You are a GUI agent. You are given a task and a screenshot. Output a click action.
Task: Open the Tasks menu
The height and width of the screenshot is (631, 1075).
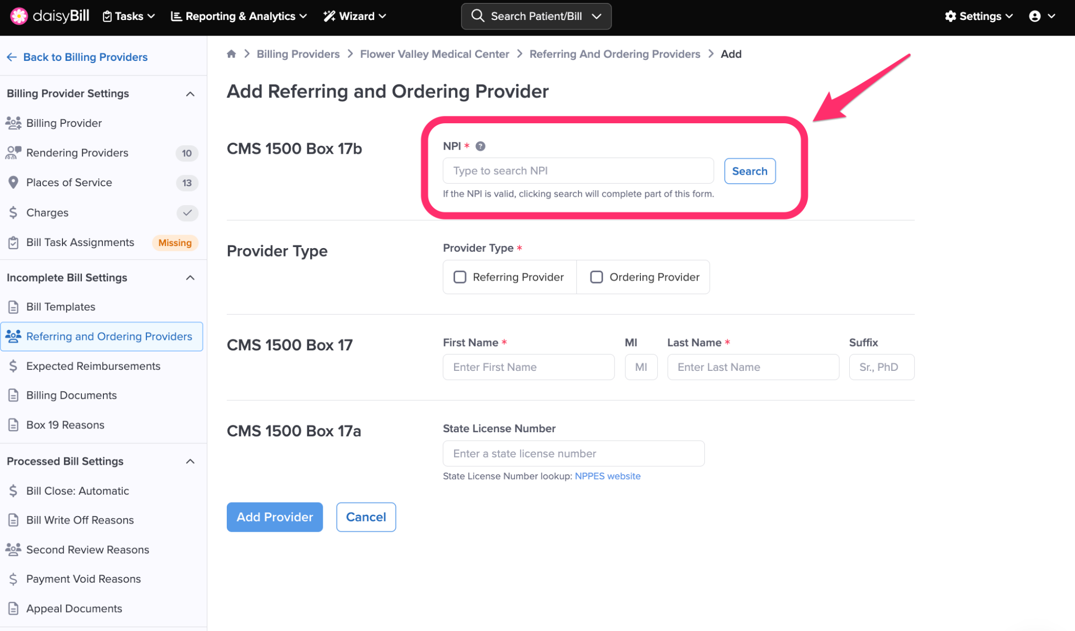click(x=129, y=16)
